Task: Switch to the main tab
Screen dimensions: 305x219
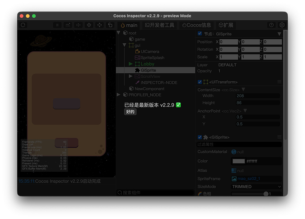Action: pyautogui.click(x=129, y=25)
